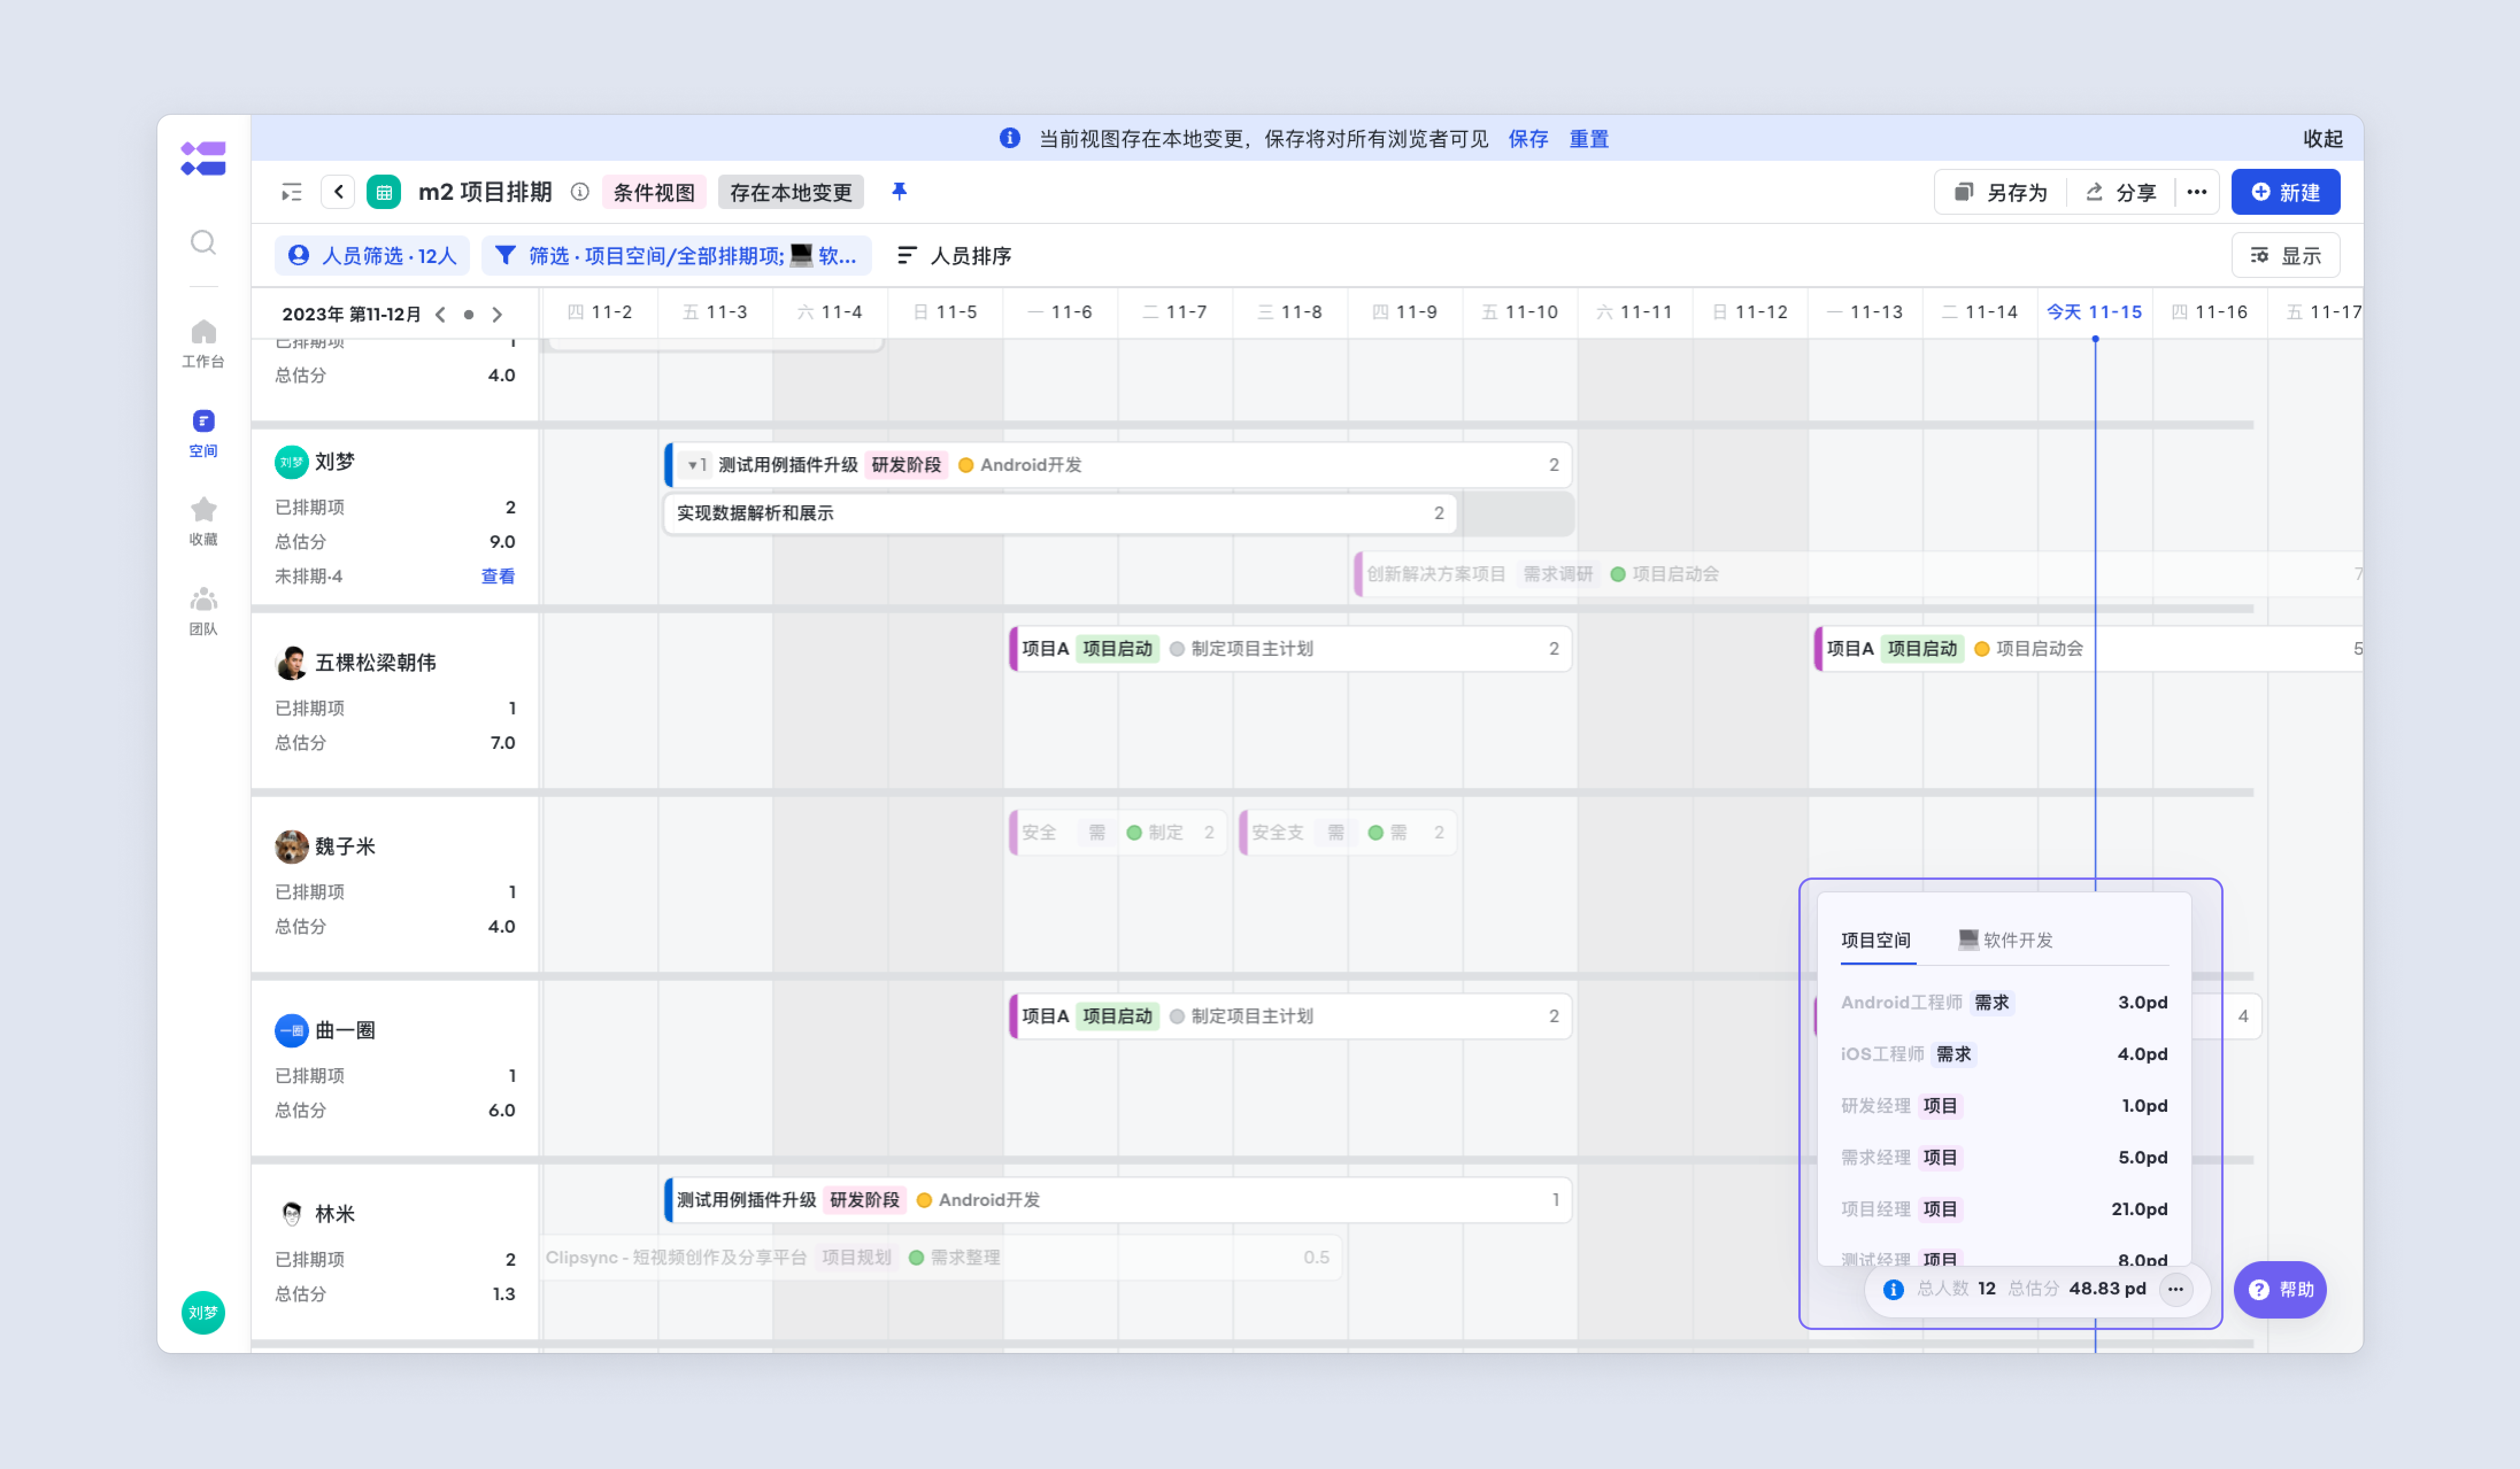Screen dimensions: 2520x1469
Task: Click the app logo in the sidebar
Action: 203,158
